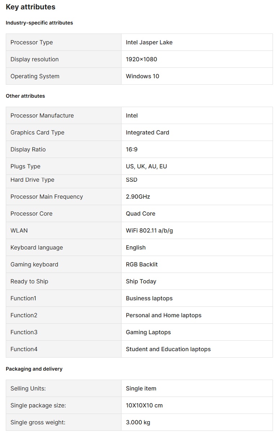Viewport: 278px width, 433px height.
Task: Click the Windows 10 operating system value
Action: pos(142,76)
